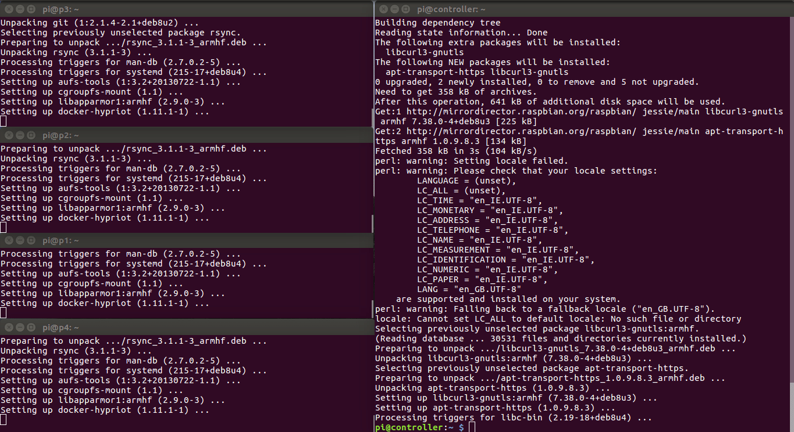
Task: Click 'LC_MEASUREMENT = "en_IE.UTF-8"' line
Action: click(498, 250)
